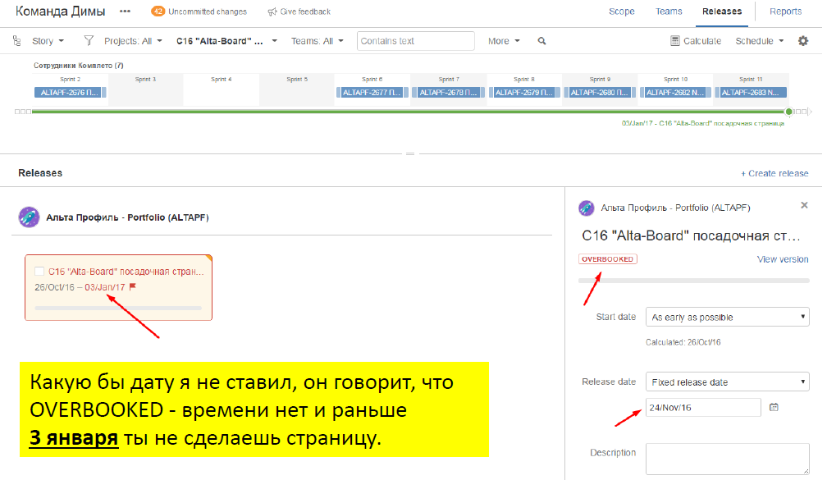Image resolution: width=827 pixels, height=480 pixels.
Task: Click Create release link
Action: pyautogui.click(x=774, y=173)
